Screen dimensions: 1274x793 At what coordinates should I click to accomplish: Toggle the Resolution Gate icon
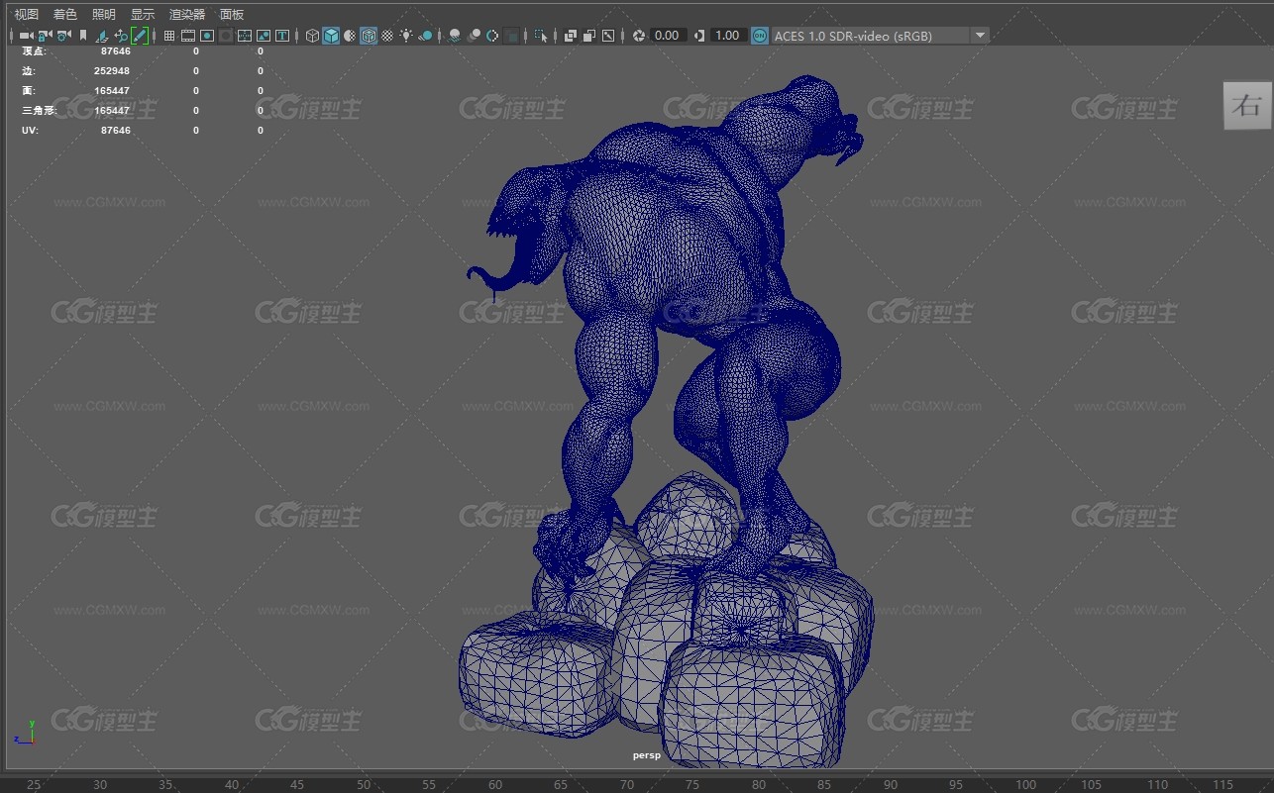point(207,36)
